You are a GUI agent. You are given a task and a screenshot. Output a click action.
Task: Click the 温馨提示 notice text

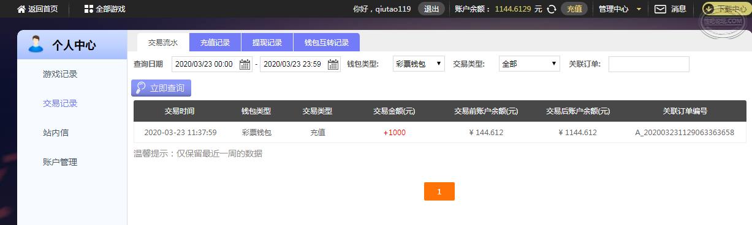[x=198, y=153]
